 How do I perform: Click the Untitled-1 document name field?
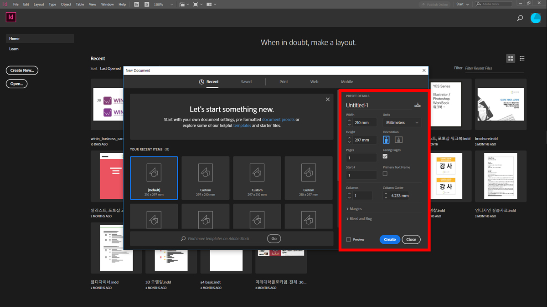379,106
